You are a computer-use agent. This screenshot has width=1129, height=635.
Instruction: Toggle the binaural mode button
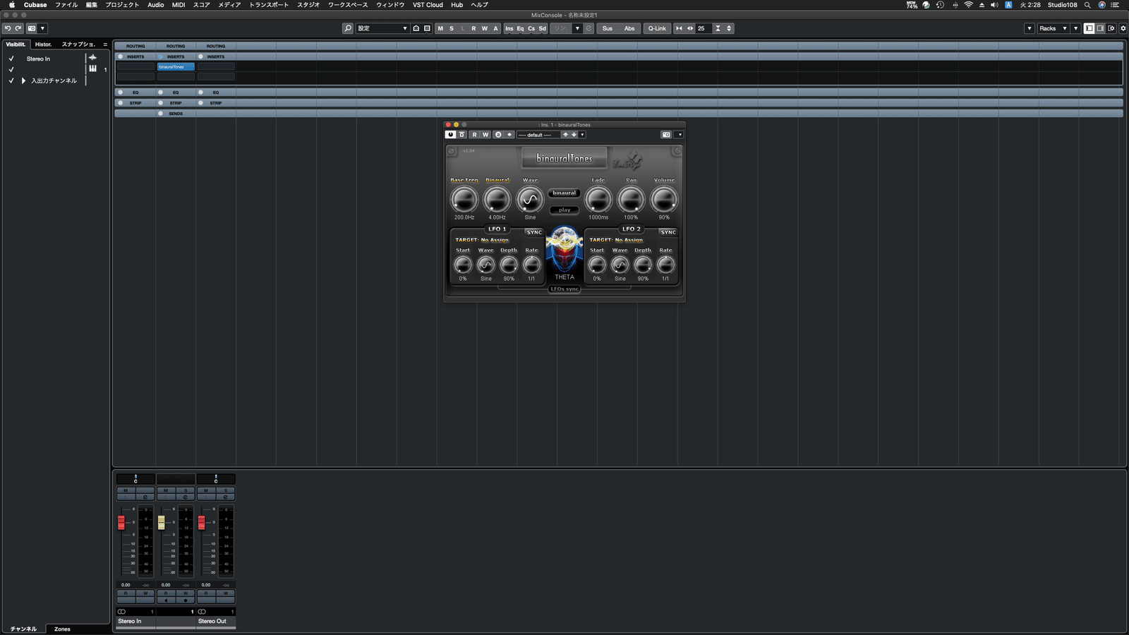[x=564, y=193]
